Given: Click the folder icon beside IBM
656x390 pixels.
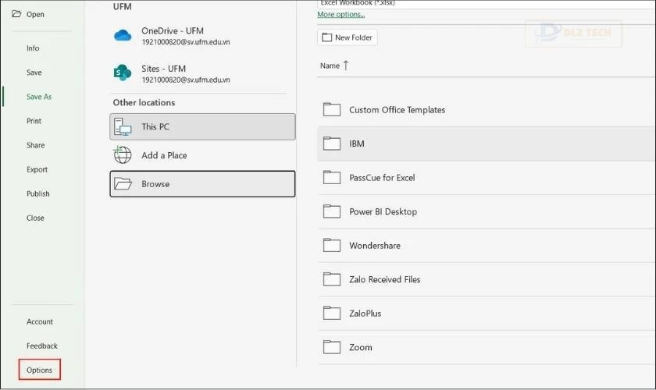Looking at the screenshot, I should tap(332, 144).
